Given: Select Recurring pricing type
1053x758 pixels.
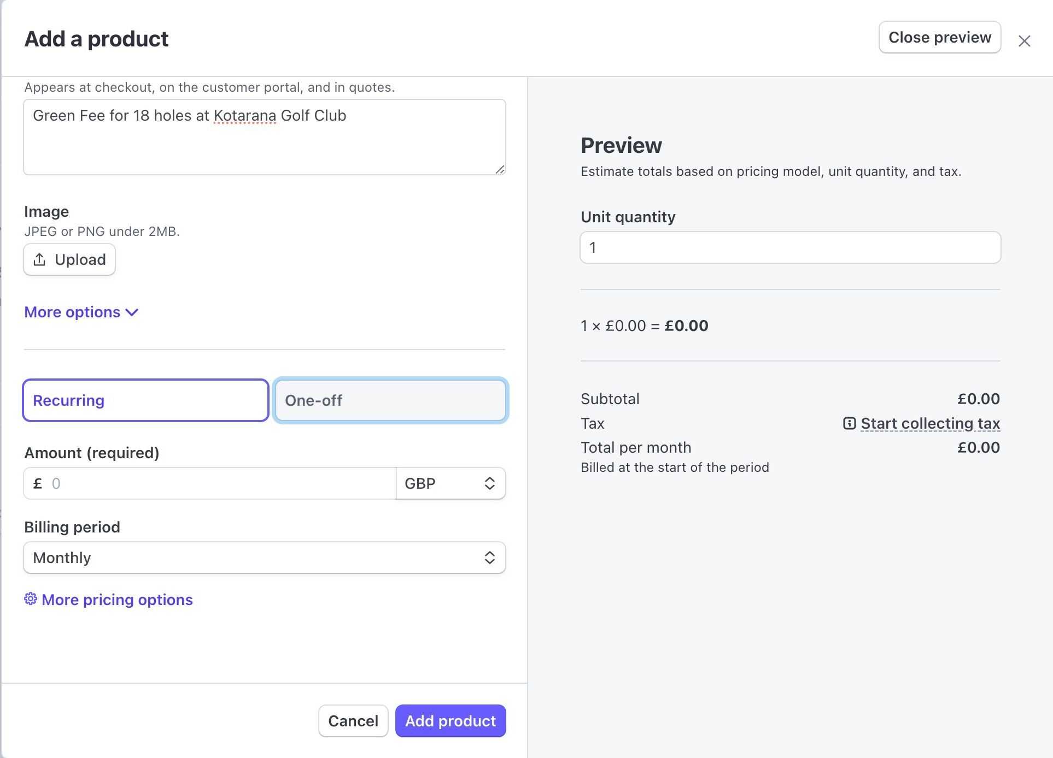Looking at the screenshot, I should pos(145,400).
